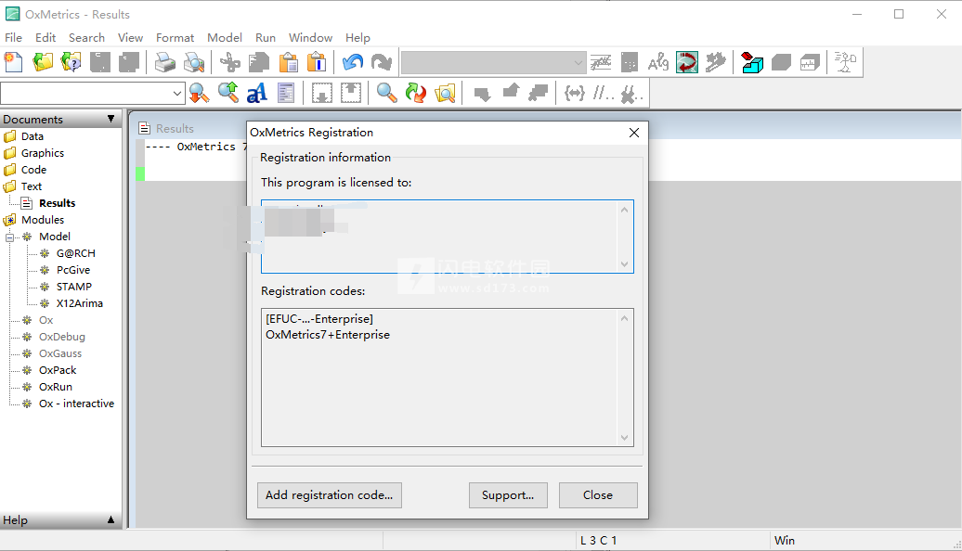The height and width of the screenshot is (551, 962).
Task: Click the stick figure Run icon
Action: coord(845,62)
